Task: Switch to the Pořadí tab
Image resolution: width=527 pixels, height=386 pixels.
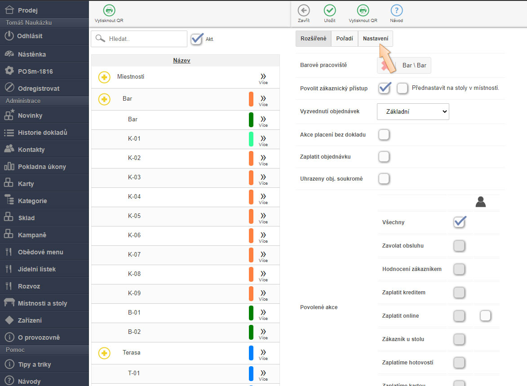Action: tap(345, 39)
